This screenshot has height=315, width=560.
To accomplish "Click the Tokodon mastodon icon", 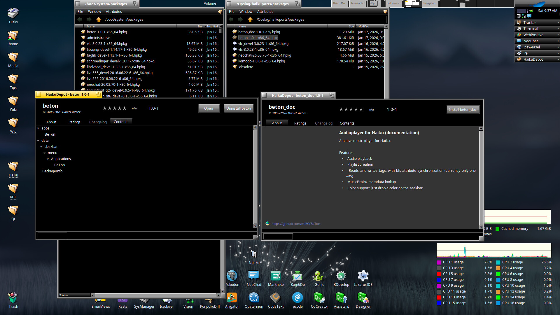I will click(x=232, y=276).
